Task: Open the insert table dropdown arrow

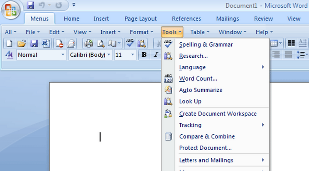Action: point(280,43)
